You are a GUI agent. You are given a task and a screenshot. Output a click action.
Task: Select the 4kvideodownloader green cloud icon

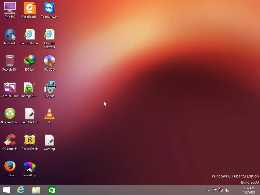click(x=10, y=116)
